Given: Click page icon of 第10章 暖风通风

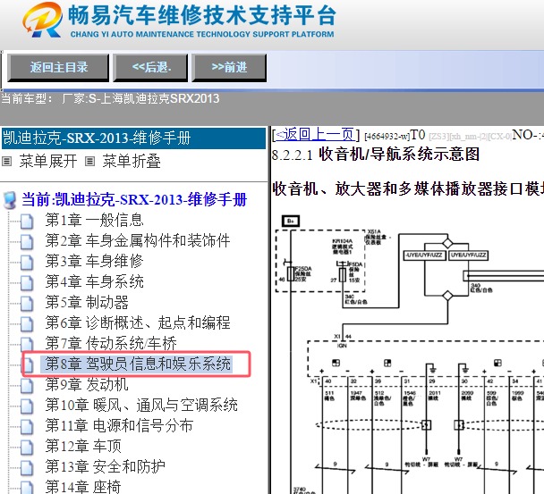Looking at the screenshot, I should pyautogui.click(x=27, y=406).
